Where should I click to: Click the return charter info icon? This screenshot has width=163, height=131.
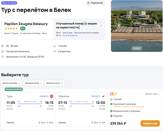point(99,96)
